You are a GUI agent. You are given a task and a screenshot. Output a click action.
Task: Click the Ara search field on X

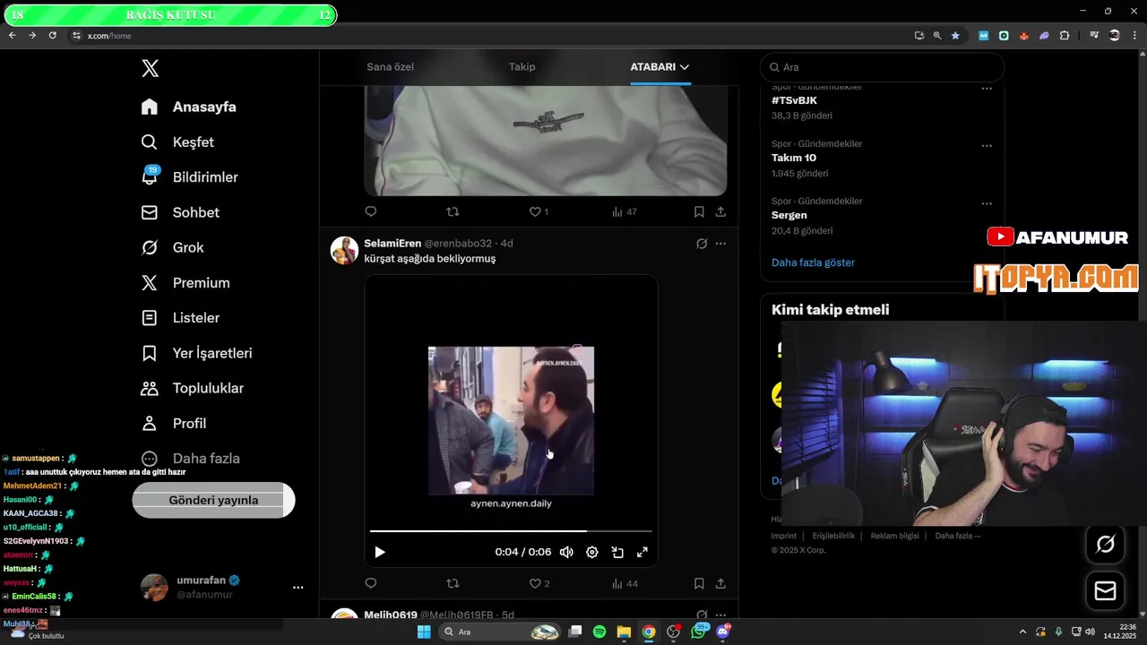[883, 67]
